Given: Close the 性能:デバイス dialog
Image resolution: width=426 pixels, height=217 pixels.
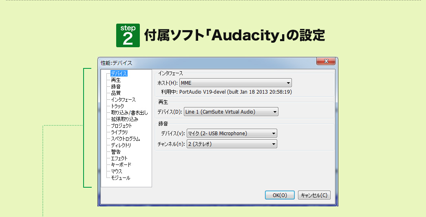Looking at the screenshot, I should click(326, 61).
